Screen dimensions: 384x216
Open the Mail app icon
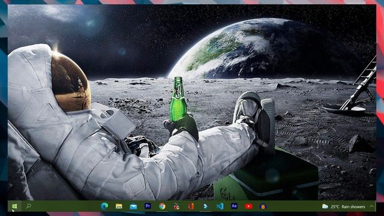tap(133, 206)
